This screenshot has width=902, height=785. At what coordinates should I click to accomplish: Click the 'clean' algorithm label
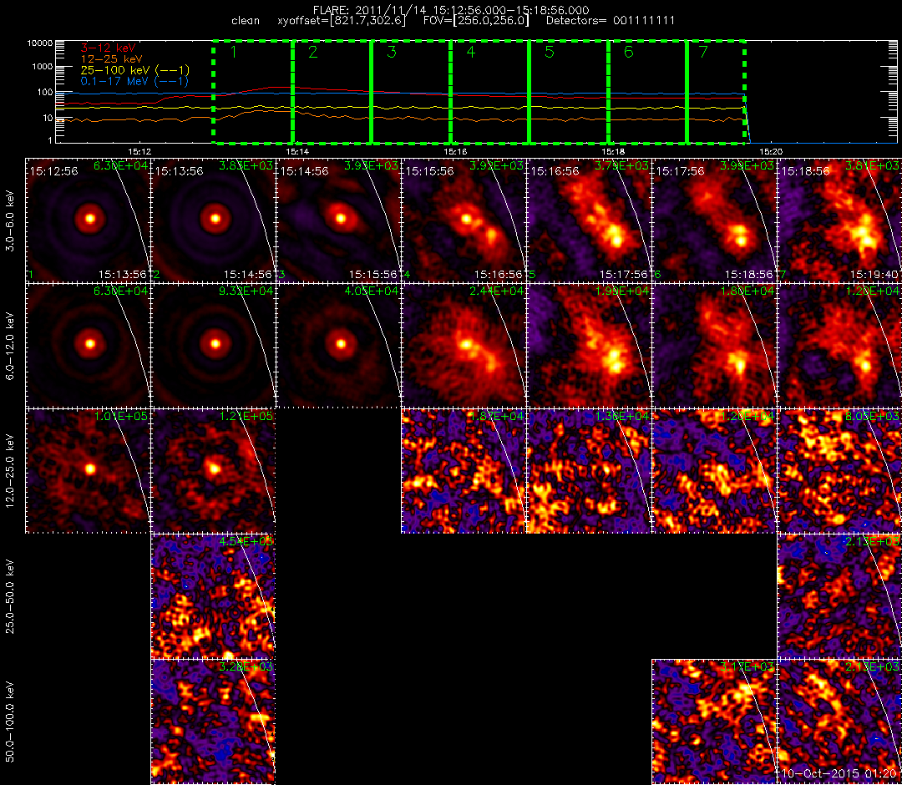pos(246,21)
